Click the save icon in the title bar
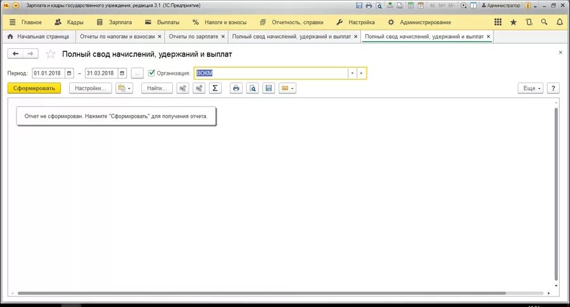This screenshot has width=570, height=307. pyautogui.click(x=359, y=6)
